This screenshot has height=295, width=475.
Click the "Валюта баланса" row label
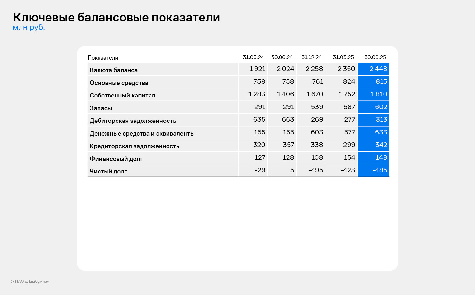(x=114, y=70)
